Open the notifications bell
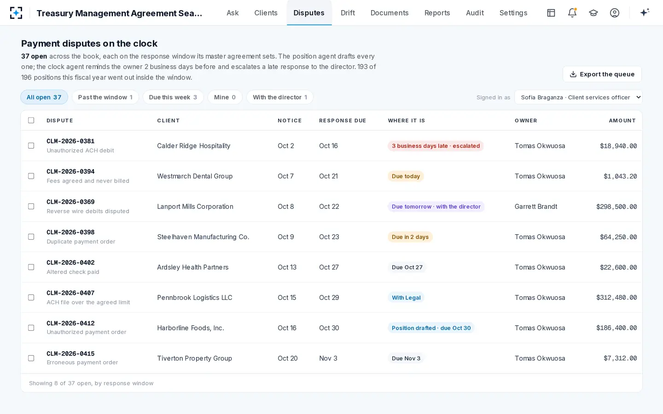 572,13
